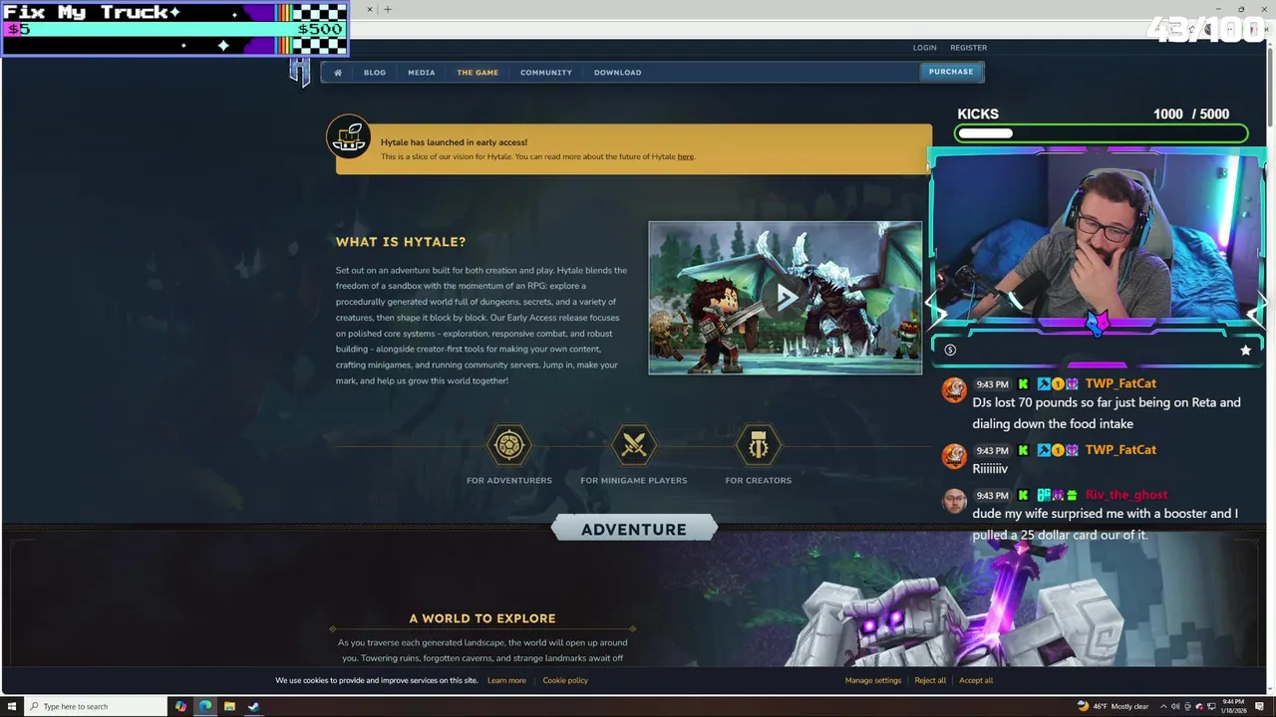Click Riv_the_ghost's chat avatar

click(x=954, y=500)
